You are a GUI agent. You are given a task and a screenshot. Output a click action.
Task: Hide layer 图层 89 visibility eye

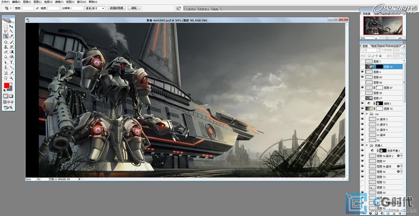362,77
